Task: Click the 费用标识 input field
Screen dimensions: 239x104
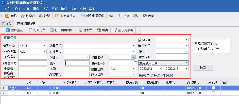Action: click(122, 63)
